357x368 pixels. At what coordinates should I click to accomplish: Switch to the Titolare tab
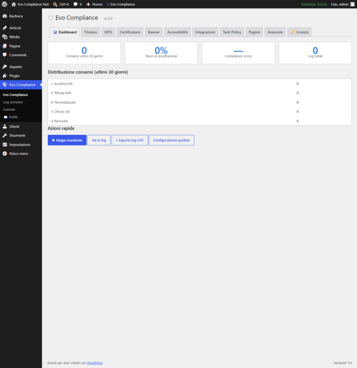pos(91,32)
